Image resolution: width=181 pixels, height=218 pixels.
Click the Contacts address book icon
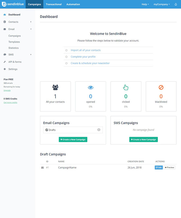pyautogui.click(x=5, y=22)
